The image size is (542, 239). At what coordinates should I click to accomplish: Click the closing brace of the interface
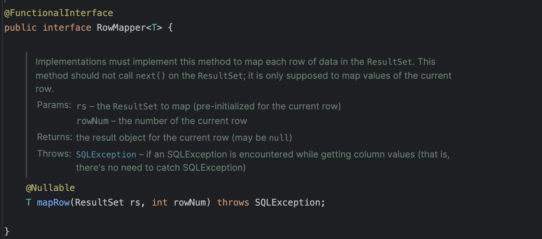[x=7, y=231]
